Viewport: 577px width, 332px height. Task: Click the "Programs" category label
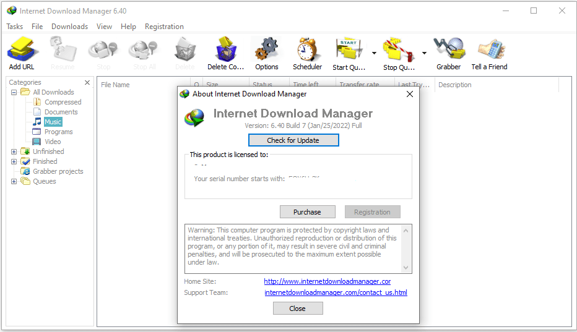[x=59, y=132]
